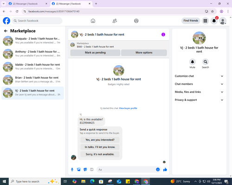Viewport: 232px width, 185px height.
Task: Open the Chrome three-dot menu
Action: [228, 12]
